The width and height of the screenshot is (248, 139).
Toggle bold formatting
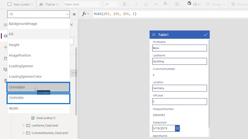tap(126, 4)
